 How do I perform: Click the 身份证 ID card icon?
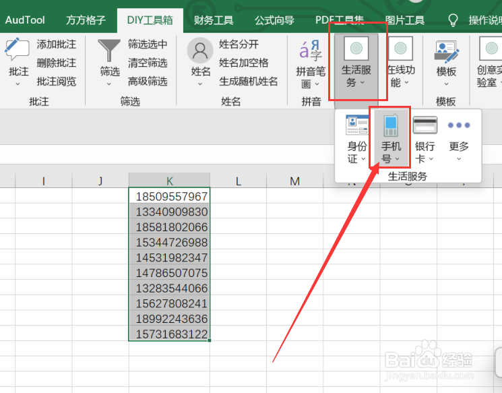point(357,125)
